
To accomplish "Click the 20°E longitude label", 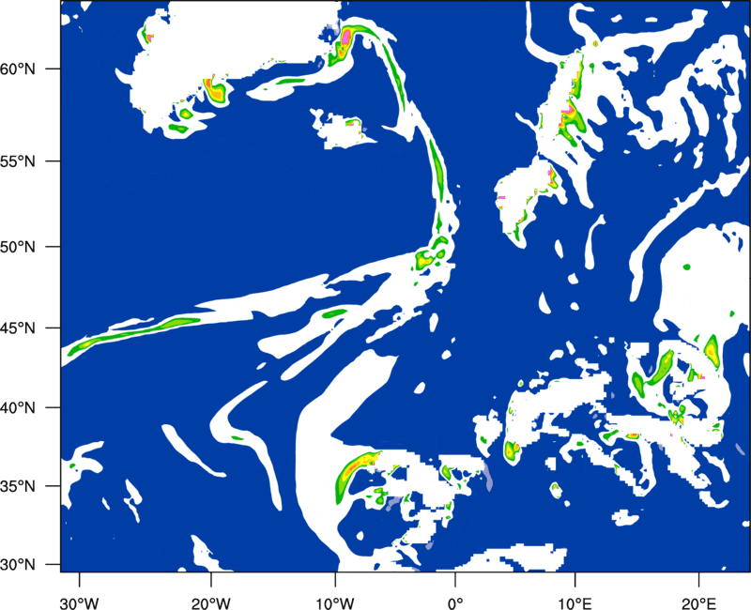I will [x=697, y=603].
